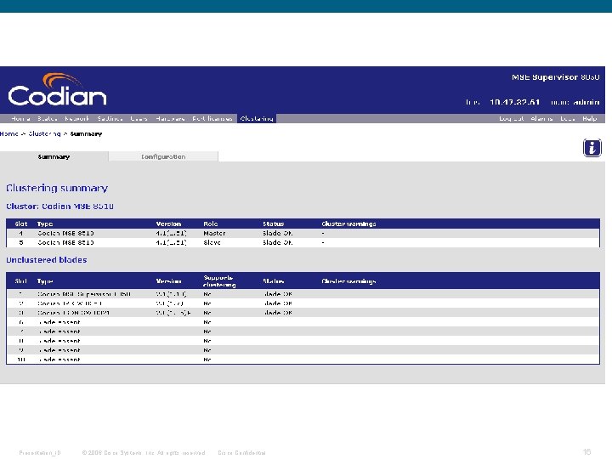Select slot 5 Codian MSE 8510 row
This screenshot has height=459, width=612.
coord(303,243)
